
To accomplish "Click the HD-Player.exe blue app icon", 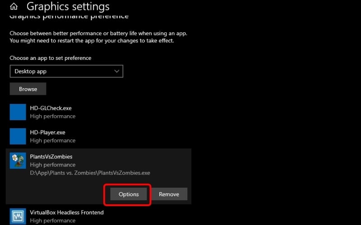I will pyautogui.click(x=18, y=136).
